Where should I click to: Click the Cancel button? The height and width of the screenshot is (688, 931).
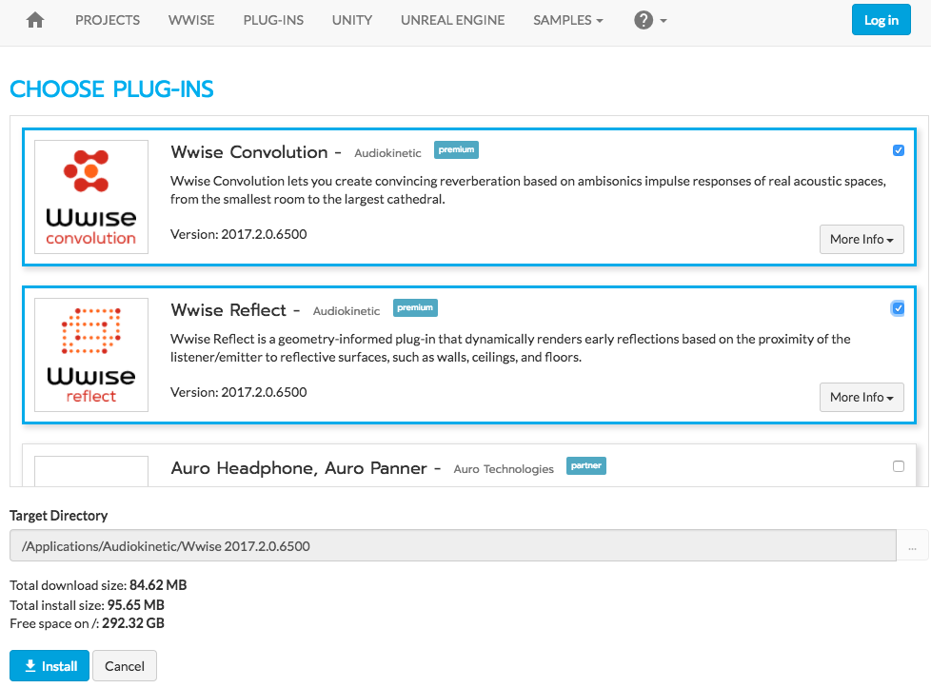[x=125, y=665]
